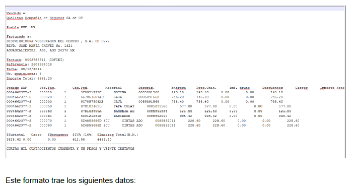Click the 'Material' column header

click(x=113, y=88)
